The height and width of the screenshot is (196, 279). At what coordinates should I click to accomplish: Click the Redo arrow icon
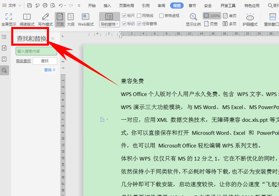71,5
